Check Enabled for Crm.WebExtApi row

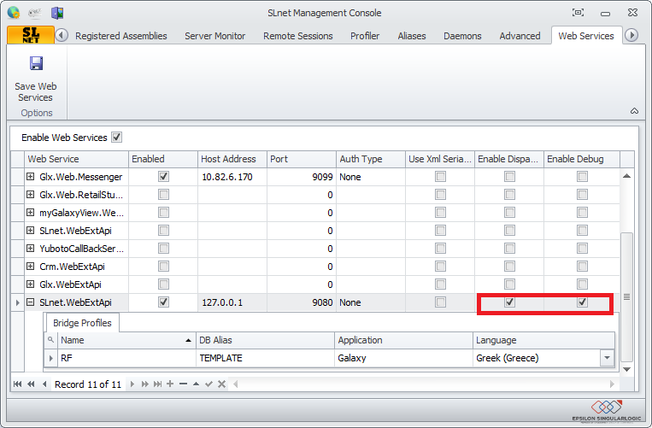(x=163, y=267)
